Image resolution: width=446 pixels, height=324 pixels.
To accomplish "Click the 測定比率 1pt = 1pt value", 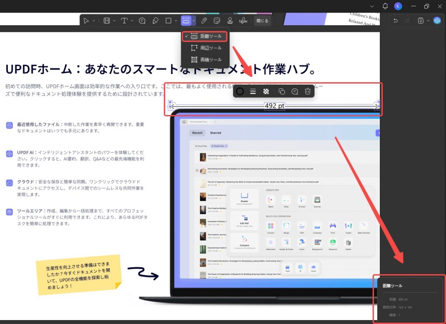I will 397,307.
